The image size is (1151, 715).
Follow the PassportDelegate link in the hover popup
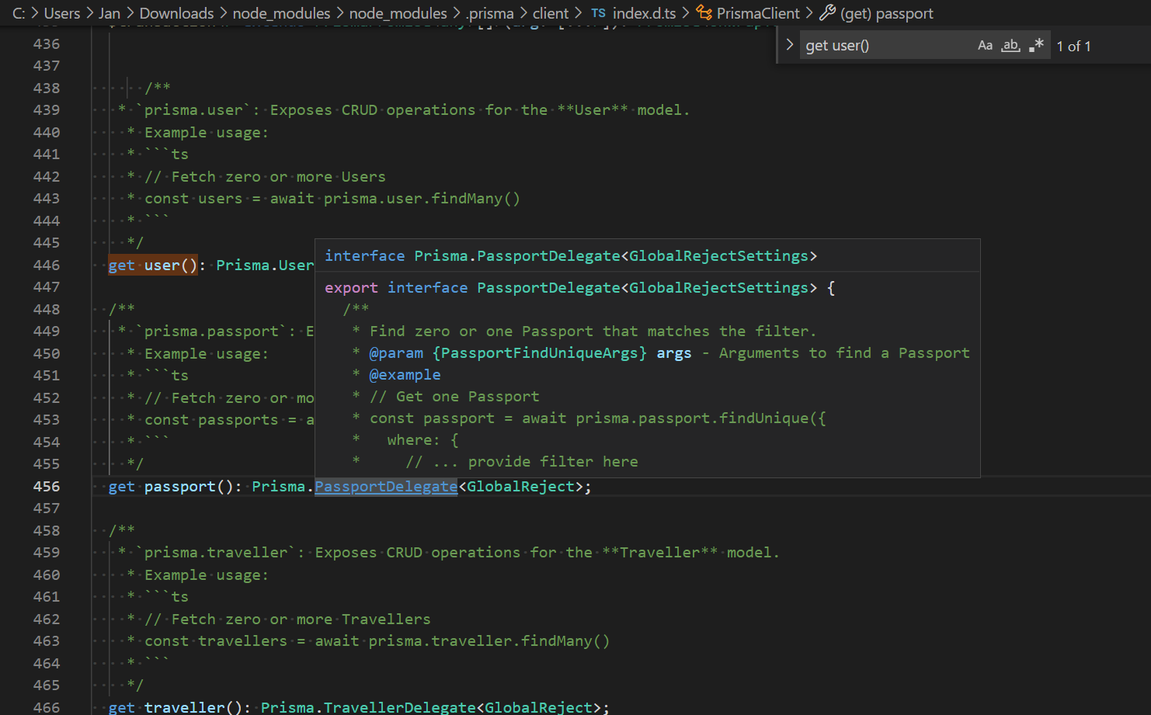pyautogui.click(x=386, y=486)
